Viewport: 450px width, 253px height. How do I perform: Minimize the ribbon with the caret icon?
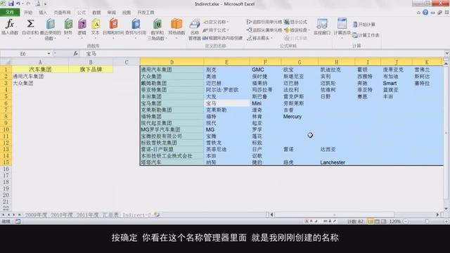click(418, 13)
